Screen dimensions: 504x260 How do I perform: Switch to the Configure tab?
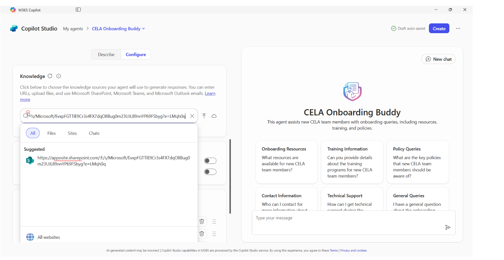coord(136,54)
